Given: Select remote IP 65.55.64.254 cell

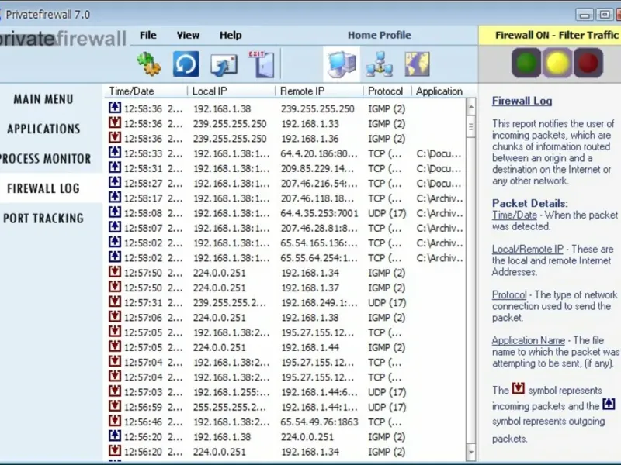Looking at the screenshot, I should pyautogui.click(x=319, y=258).
